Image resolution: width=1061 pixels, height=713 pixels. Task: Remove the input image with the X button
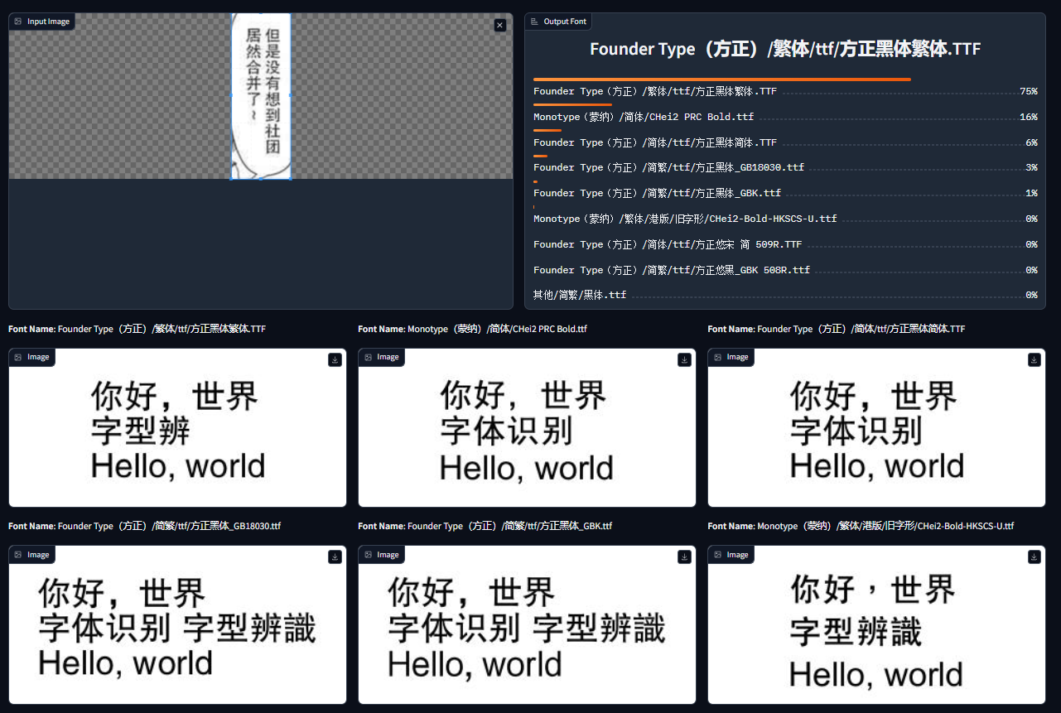(x=499, y=26)
